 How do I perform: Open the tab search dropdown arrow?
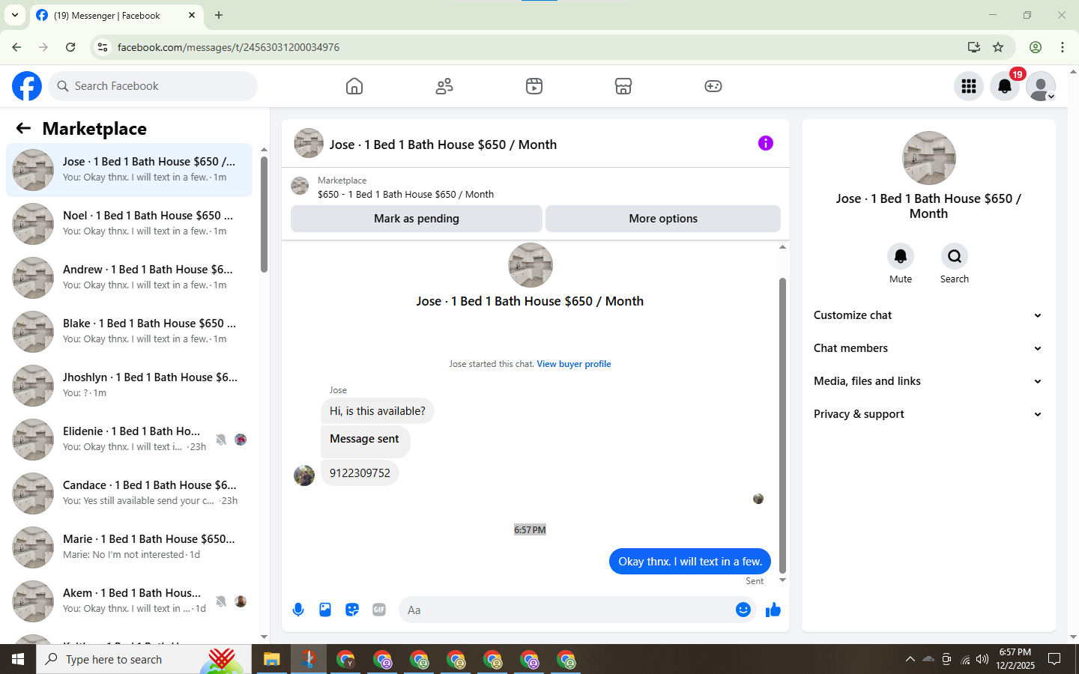(14, 15)
